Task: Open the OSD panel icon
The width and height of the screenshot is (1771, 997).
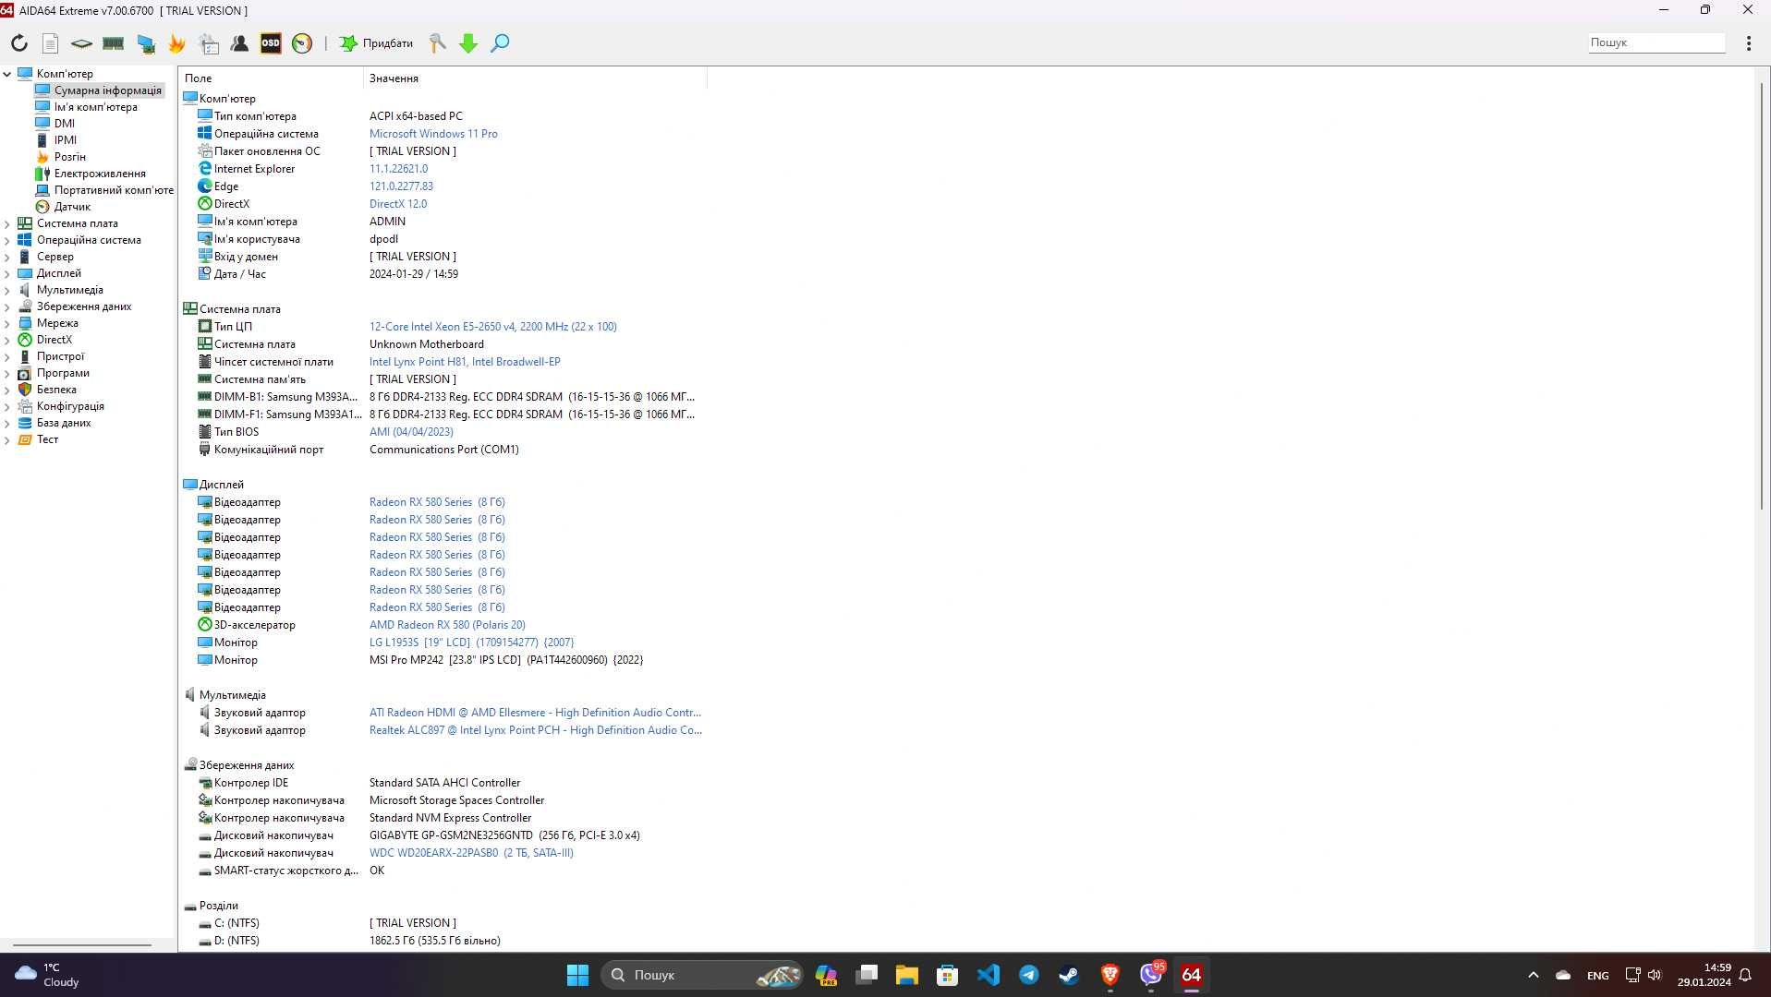Action: point(271,43)
